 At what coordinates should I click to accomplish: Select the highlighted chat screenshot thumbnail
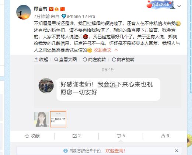[58, 119]
